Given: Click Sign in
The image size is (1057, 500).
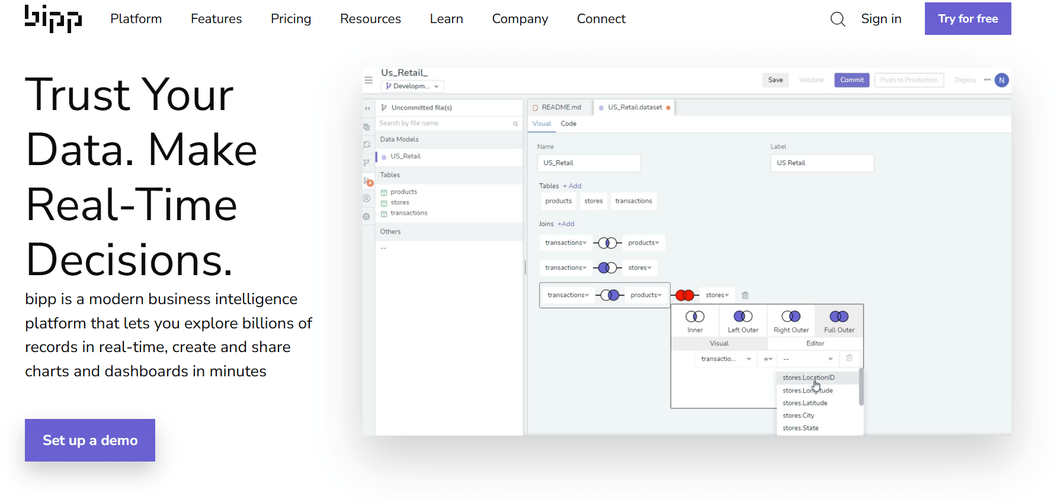Looking at the screenshot, I should click(881, 19).
